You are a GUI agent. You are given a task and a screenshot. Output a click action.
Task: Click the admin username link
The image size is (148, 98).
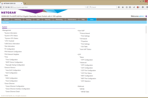click(x=141, y=16)
